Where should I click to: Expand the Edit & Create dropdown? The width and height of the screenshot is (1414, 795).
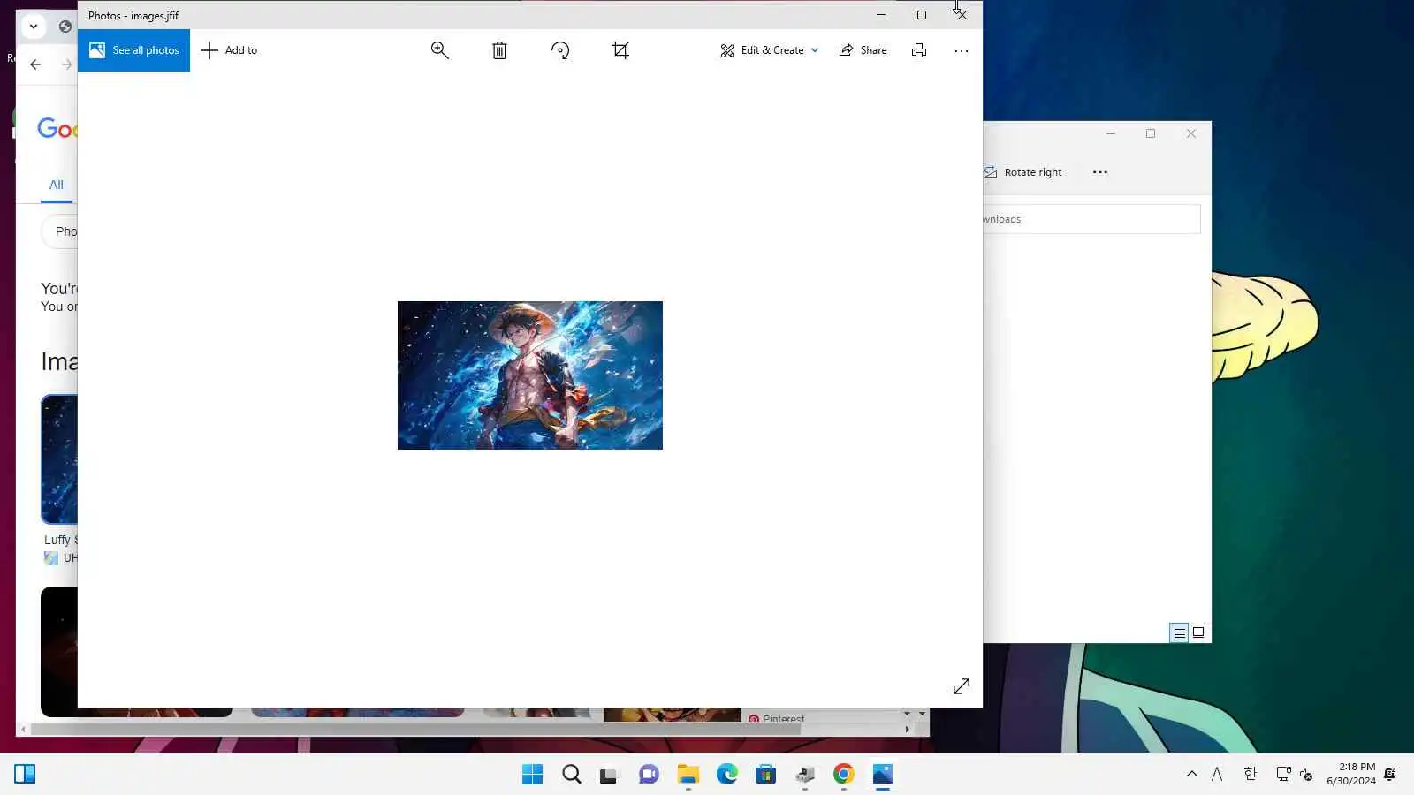pyautogui.click(x=769, y=50)
